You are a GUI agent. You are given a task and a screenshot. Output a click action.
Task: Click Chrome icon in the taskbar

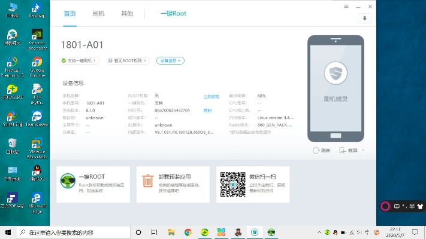188,232
